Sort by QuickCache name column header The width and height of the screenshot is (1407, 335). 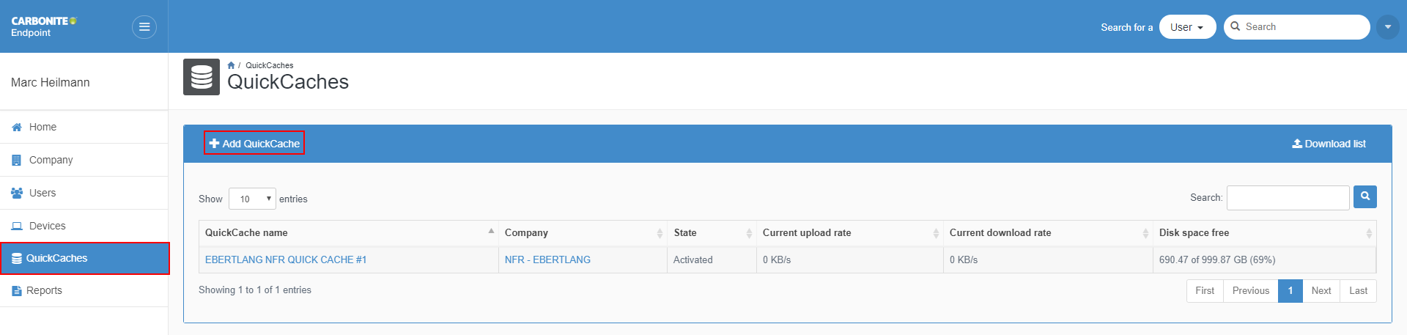pyautogui.click(x=246, y=232)
